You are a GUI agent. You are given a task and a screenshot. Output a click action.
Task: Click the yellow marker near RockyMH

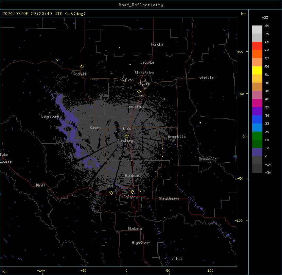(82, 66)
